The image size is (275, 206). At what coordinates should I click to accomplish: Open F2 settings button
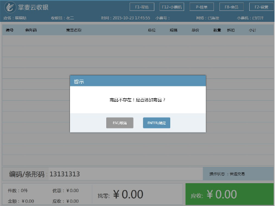coord(261,7)
